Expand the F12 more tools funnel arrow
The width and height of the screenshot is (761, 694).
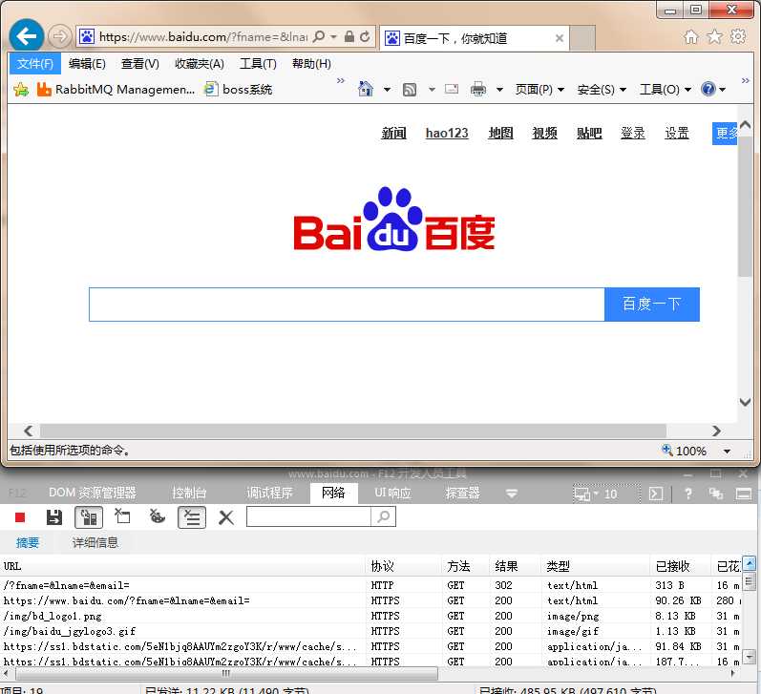click(x=512, y=494)
